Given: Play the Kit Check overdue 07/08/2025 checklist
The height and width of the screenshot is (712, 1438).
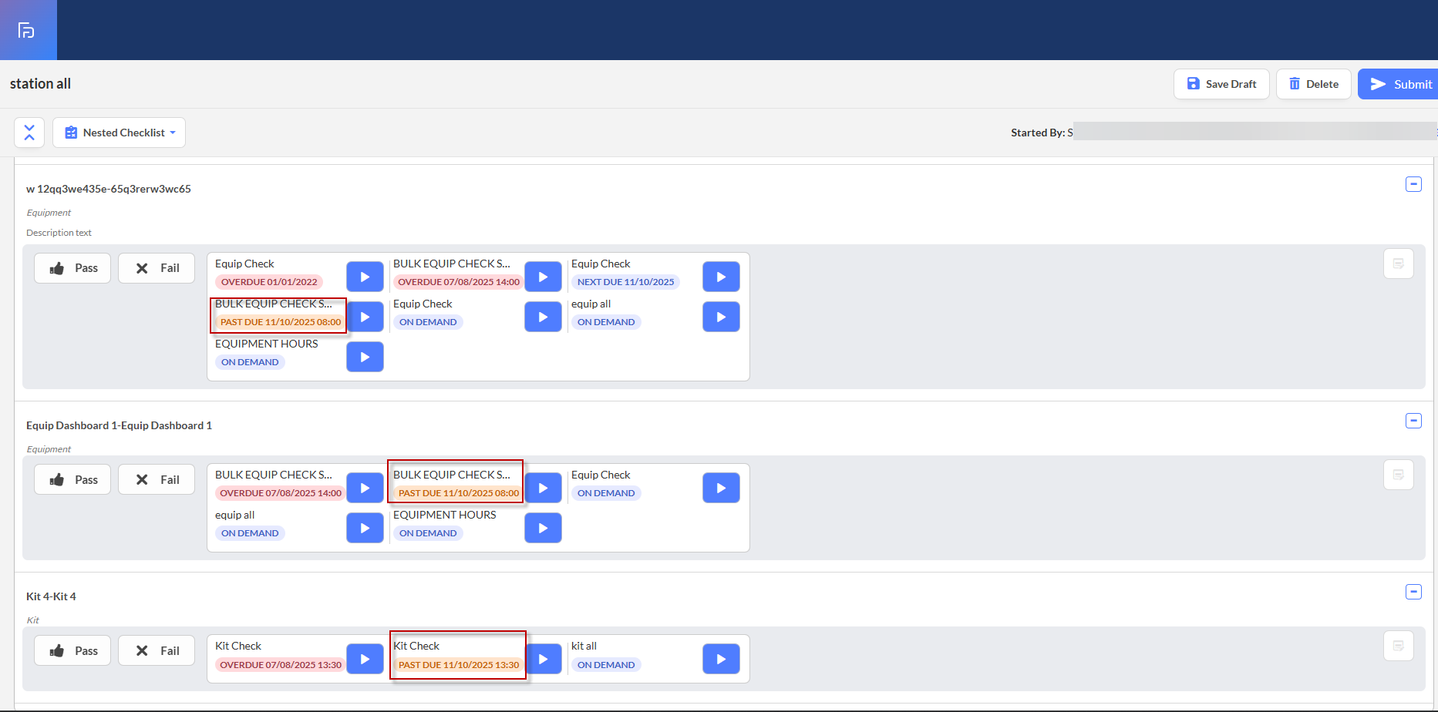Looking at the screenshot, I should (x=365, y=659).
